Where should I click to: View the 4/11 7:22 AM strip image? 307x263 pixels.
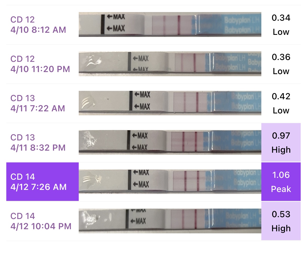(x=170, y=103)
